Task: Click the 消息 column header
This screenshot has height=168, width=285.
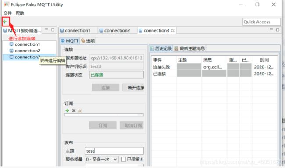Action: (214, 60)
